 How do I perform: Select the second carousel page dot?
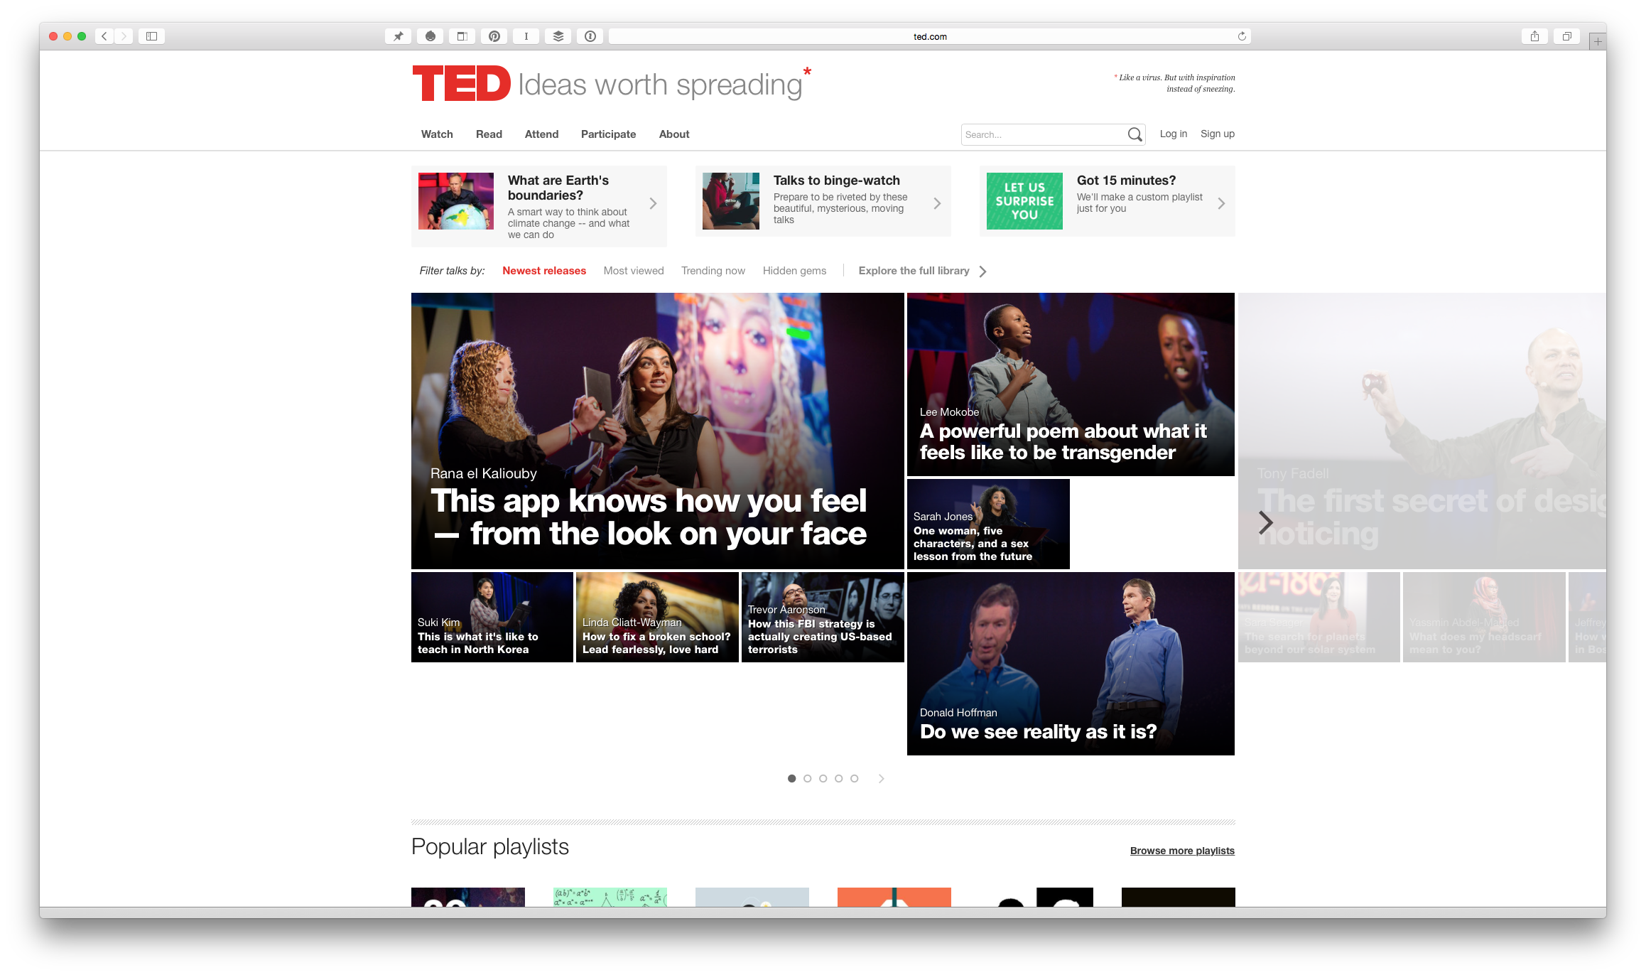pyautogui.click(x=807, y=778)
